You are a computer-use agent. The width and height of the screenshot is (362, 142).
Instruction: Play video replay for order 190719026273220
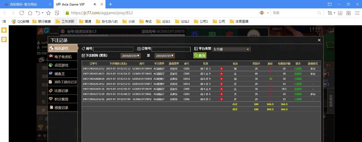point(222,94)
